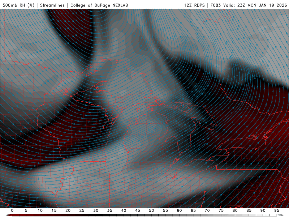
Task: Select the "80" tick label on the RH scale
Action: click(x=235, y=210)
